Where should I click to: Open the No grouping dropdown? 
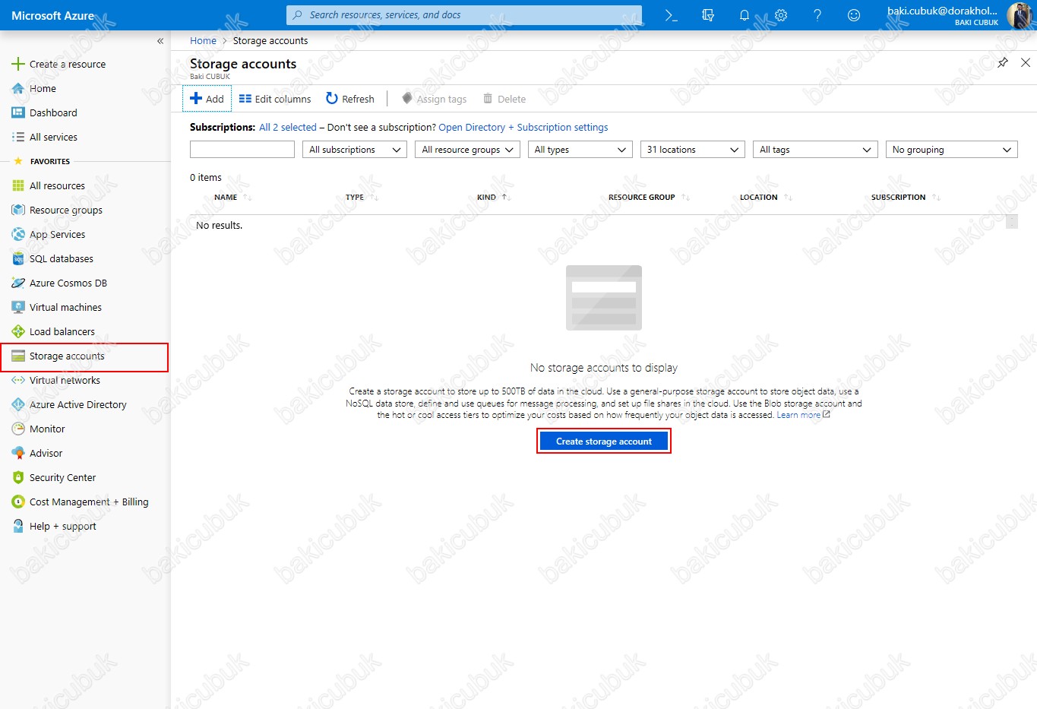coord(951,150)
